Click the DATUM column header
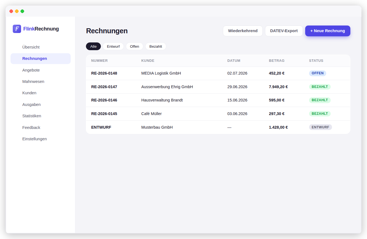The width and height of the screenshot is (367, 239). point(234,61)
